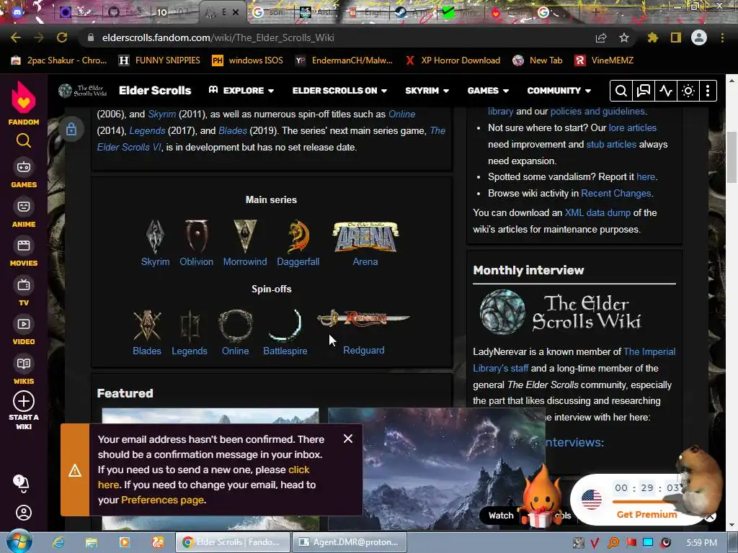Image resolution: width=738 pixels, height=553 pixels.
Task: Open the Preferences page link
Action: click(x=162, y=500)
